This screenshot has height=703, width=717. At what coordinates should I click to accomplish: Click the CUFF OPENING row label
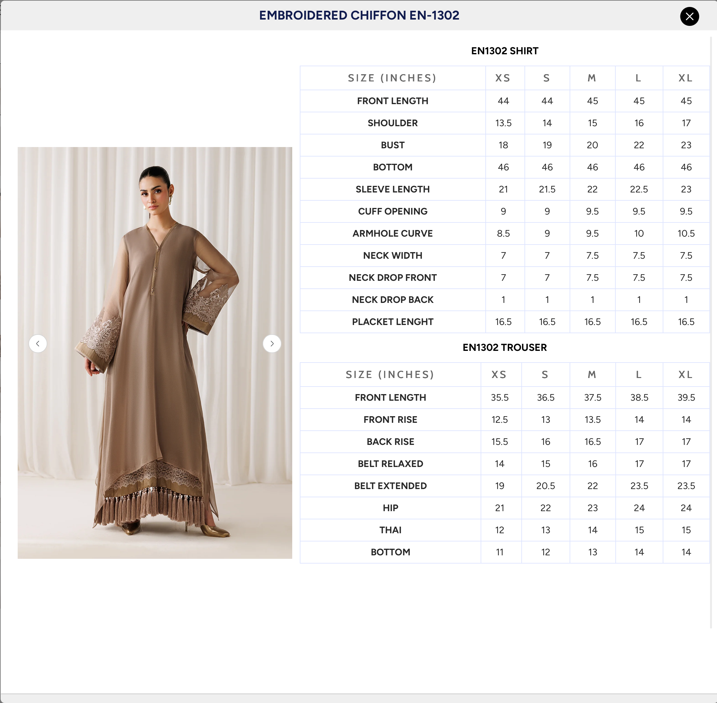click(x=393, y=212)
